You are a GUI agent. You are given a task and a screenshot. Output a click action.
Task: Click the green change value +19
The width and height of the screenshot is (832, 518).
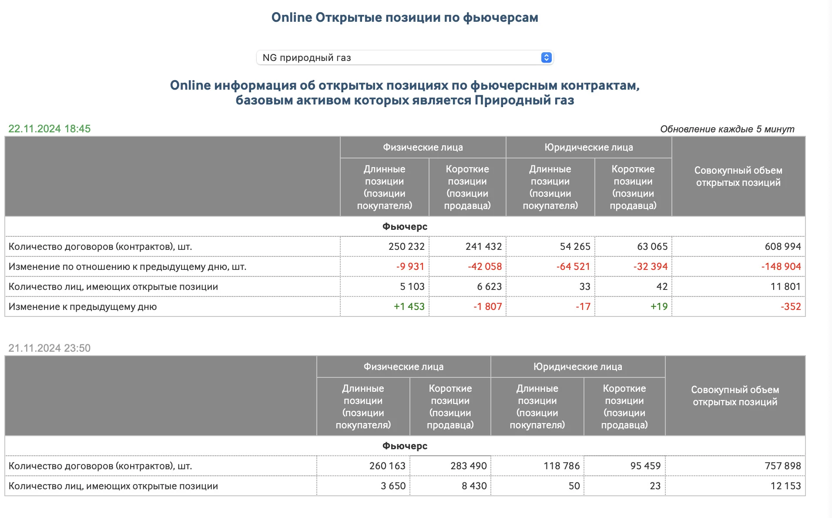659,306
